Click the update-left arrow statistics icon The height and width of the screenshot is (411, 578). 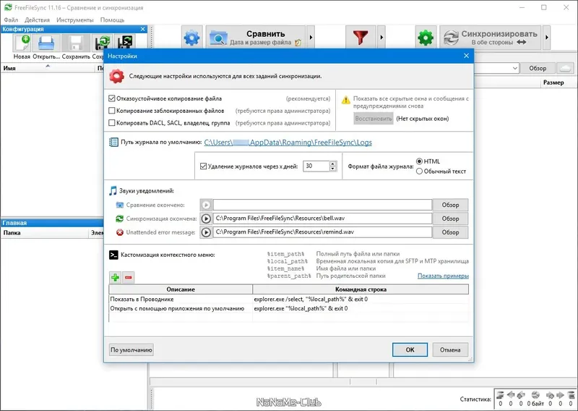[x=511, y=395]
